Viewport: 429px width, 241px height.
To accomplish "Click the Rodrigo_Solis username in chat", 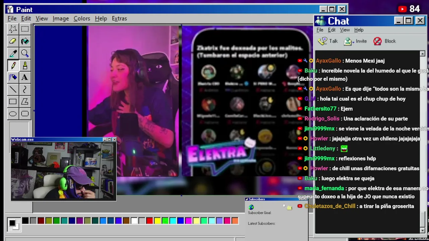I will pyautogui.click(x=322, y=119).
